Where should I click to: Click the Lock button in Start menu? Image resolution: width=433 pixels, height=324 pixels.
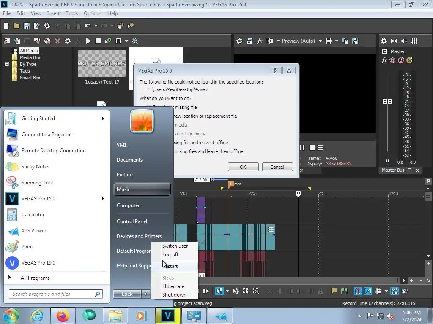click(127, 294)
